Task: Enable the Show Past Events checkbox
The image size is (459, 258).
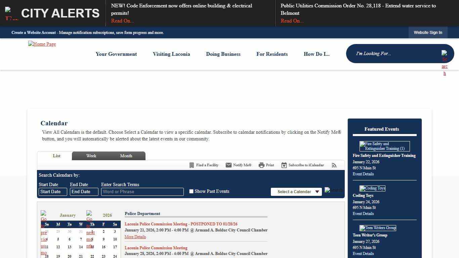Action: pos(191,191)
